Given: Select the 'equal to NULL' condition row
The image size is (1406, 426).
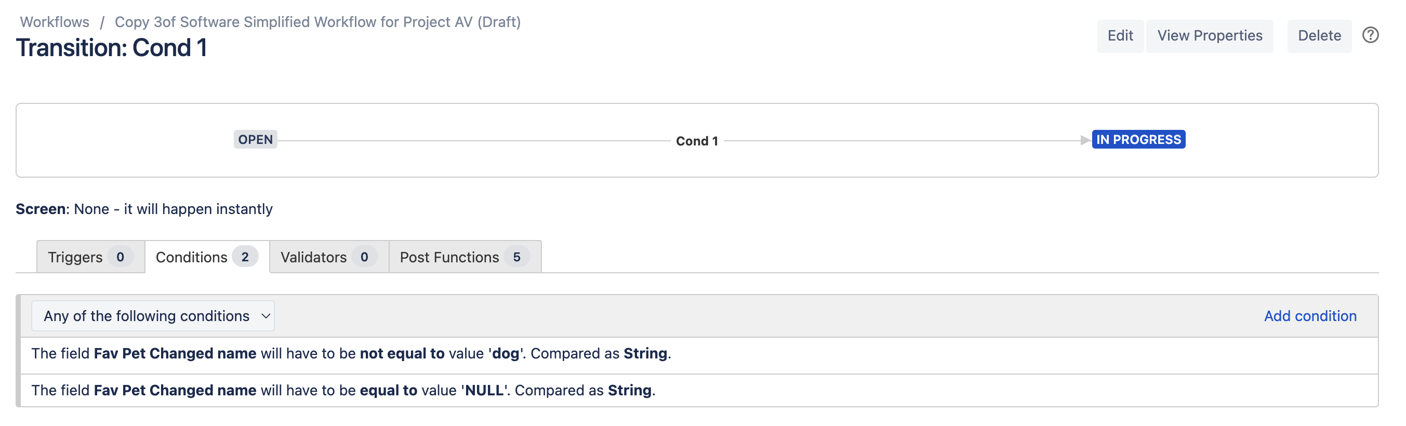Looking at the screenshot, I should click(x=699, y=391).
